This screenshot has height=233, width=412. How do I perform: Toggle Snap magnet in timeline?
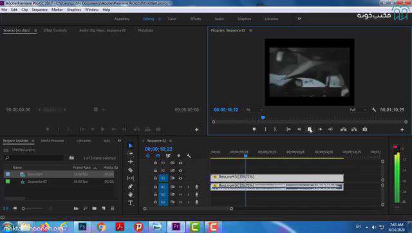(x=158, y=156)
